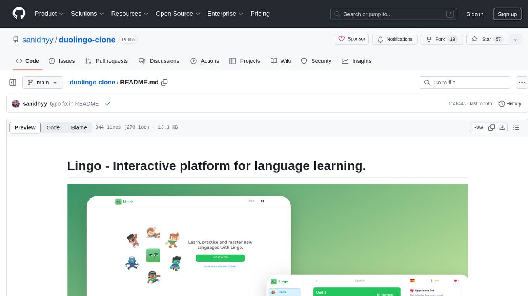Expand the Resources menu

pos(130,14)
